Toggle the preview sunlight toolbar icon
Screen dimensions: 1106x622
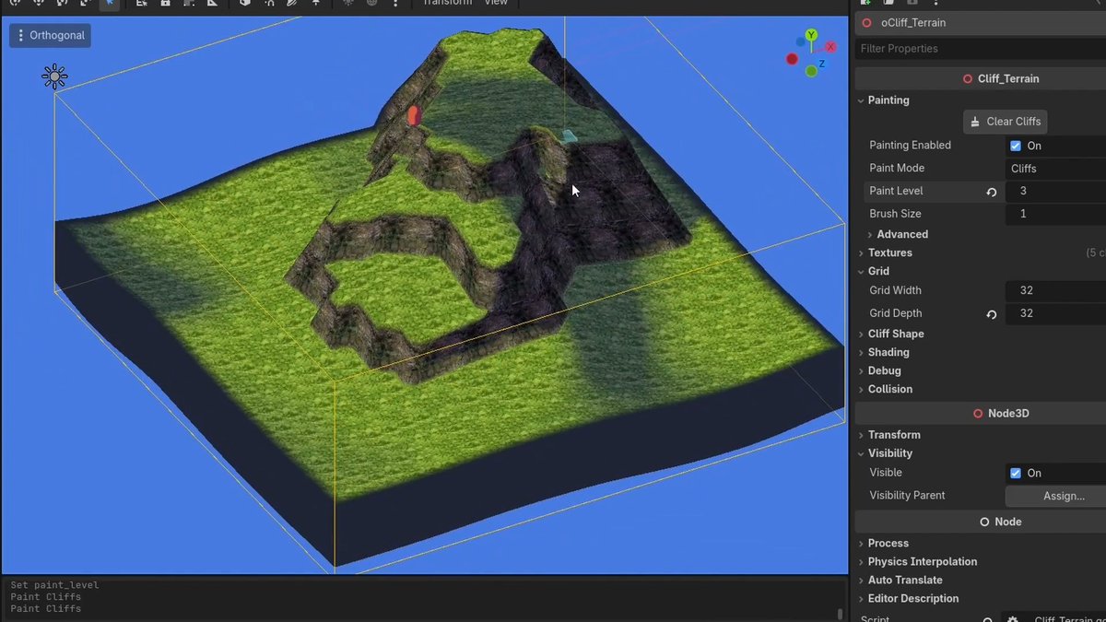[348, 3]
